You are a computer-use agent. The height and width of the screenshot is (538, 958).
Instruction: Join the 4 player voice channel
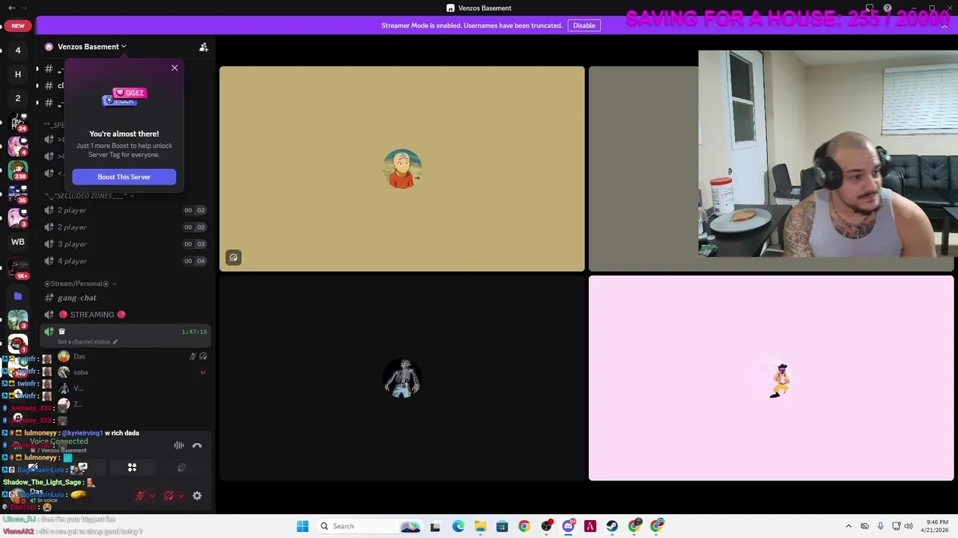[125, 261]
